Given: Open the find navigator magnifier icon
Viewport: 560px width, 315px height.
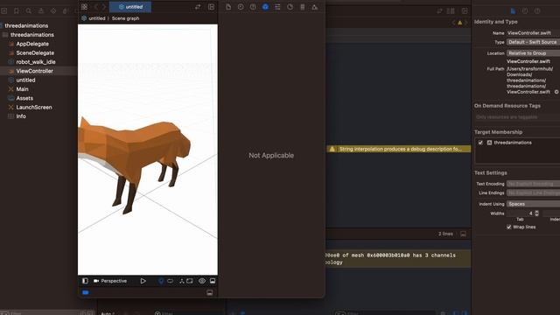Looking at the screenshot, I should (29, 11).
